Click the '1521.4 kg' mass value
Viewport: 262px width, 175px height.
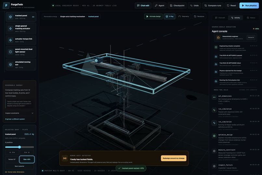coord(29,134)
